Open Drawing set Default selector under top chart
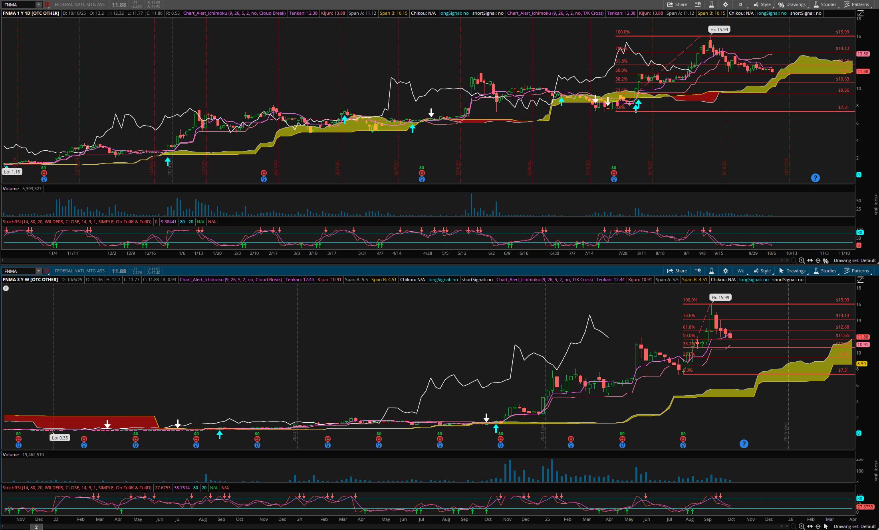Viewport: 879px width, 530px height. pos(854,260)
